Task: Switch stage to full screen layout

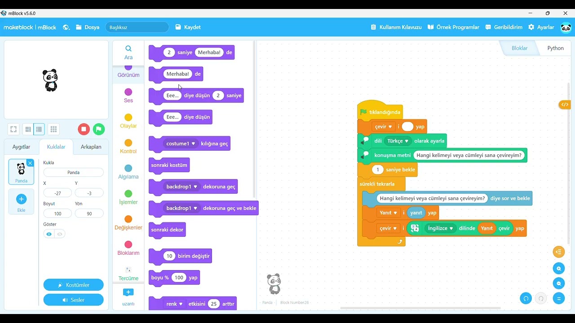Action: click(13, 129)
